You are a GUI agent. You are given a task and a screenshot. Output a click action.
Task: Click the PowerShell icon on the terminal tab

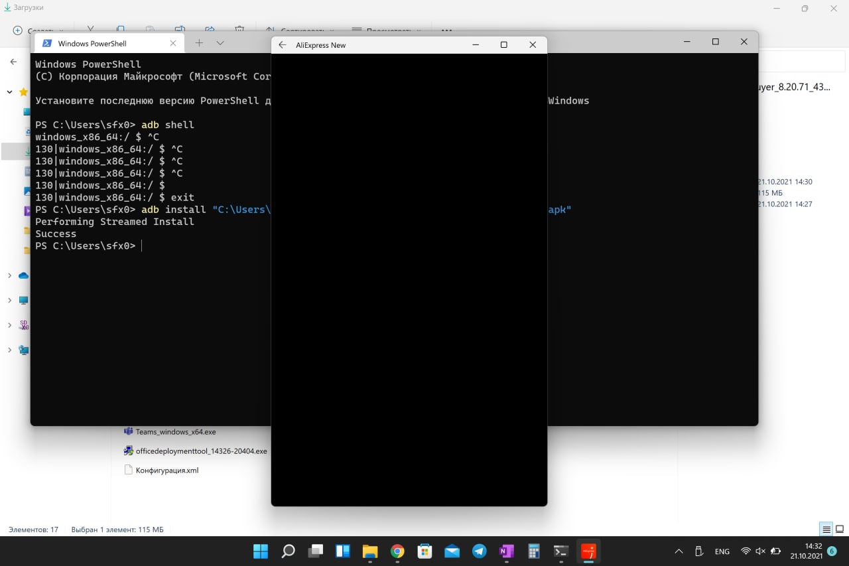[x=46, y=43]
